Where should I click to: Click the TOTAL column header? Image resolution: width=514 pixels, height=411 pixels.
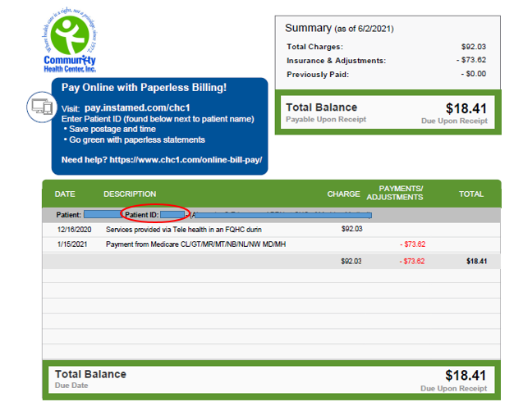(x=470, y=194)
